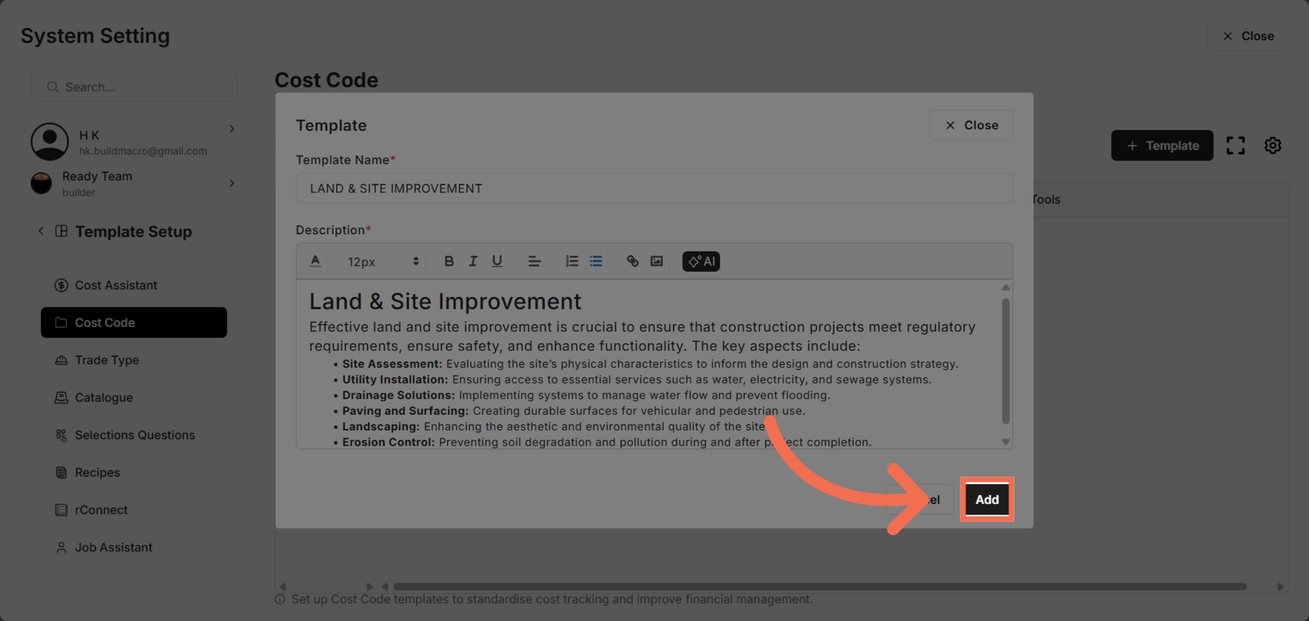The height and width of the screenshot is (621, 1309).
Task: Insert a numbered list
Action: (x=572, y=261)
